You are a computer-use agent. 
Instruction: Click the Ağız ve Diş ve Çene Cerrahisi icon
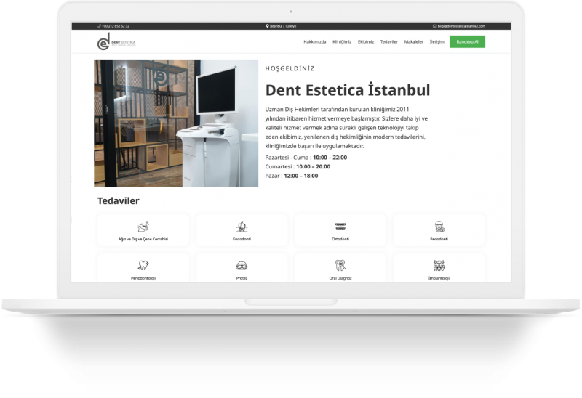143,227
